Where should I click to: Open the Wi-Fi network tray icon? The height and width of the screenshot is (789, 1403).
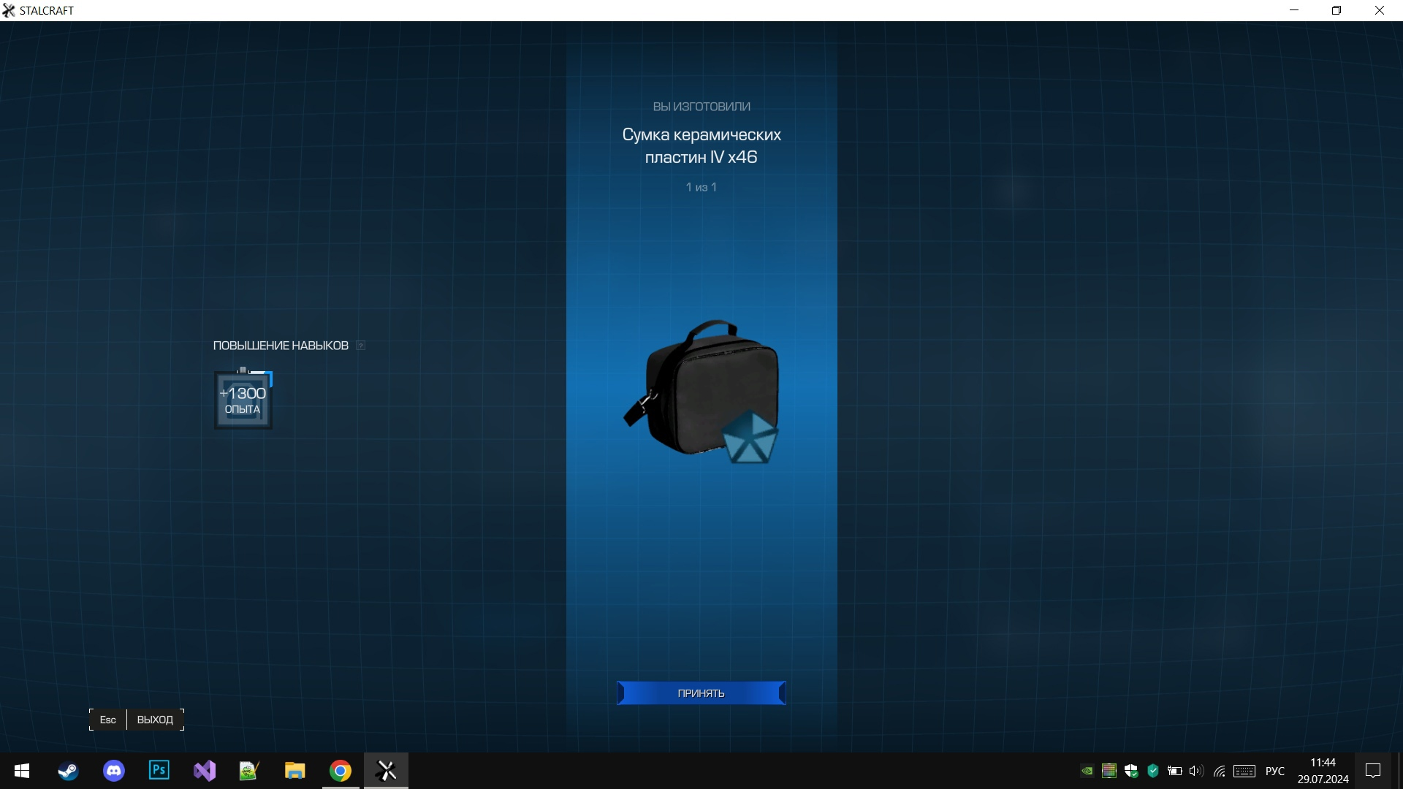(1219, 771)
